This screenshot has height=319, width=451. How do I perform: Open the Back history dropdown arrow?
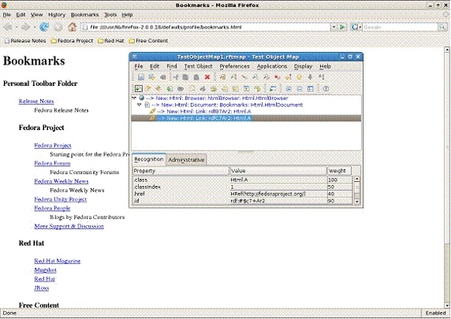[x=17, y=27]
